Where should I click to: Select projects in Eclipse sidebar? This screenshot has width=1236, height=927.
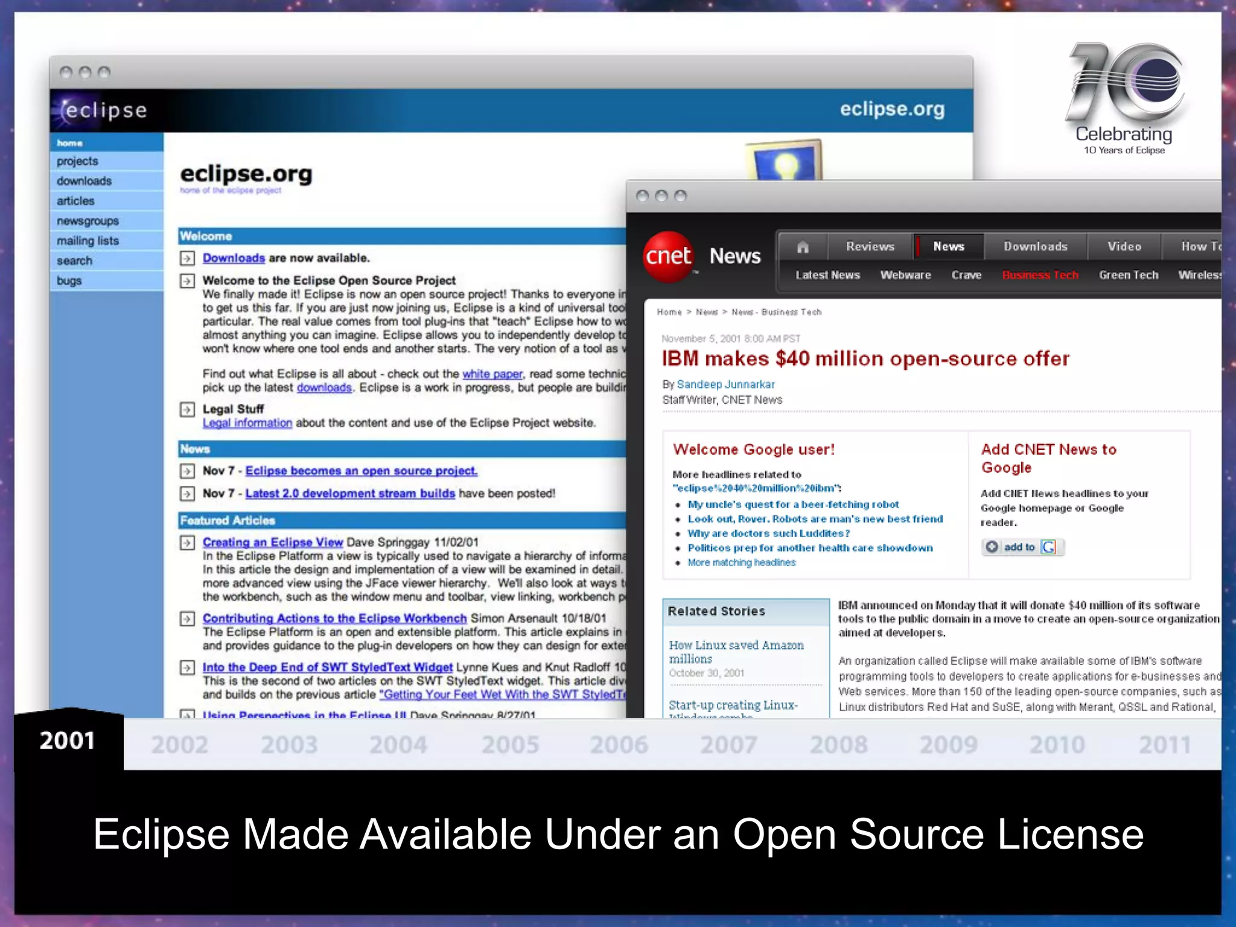coord(106,161)
